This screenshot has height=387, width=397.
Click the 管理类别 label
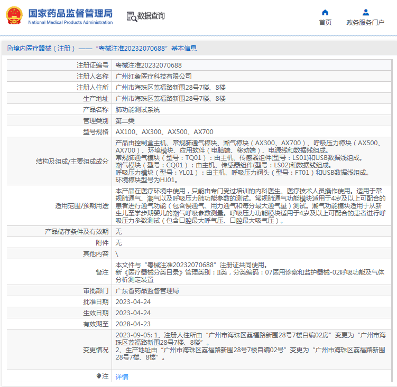96,121
